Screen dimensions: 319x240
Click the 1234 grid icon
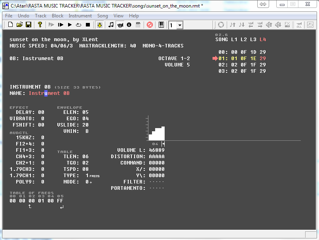[138, 25]
